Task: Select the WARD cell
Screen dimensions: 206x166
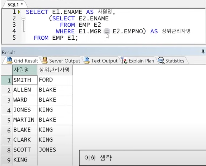Action: coord(25,100)
